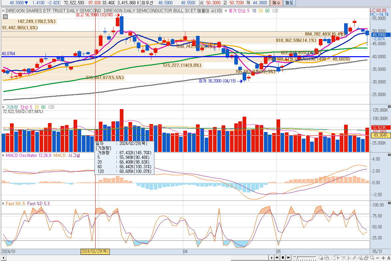Viewport: 391px width, 261px height.
Task: Click the 2024/02/29(목) date marker on axis
Action: [x=95, y=251]
